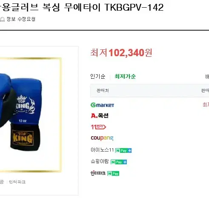The height and width of the screenshot is (209, 209).
Task: Select the 11번가 seller logo
Action: click(98, 127)
